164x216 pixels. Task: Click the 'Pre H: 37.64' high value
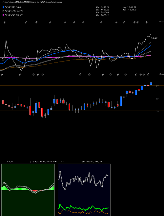(x=103, y=10)
